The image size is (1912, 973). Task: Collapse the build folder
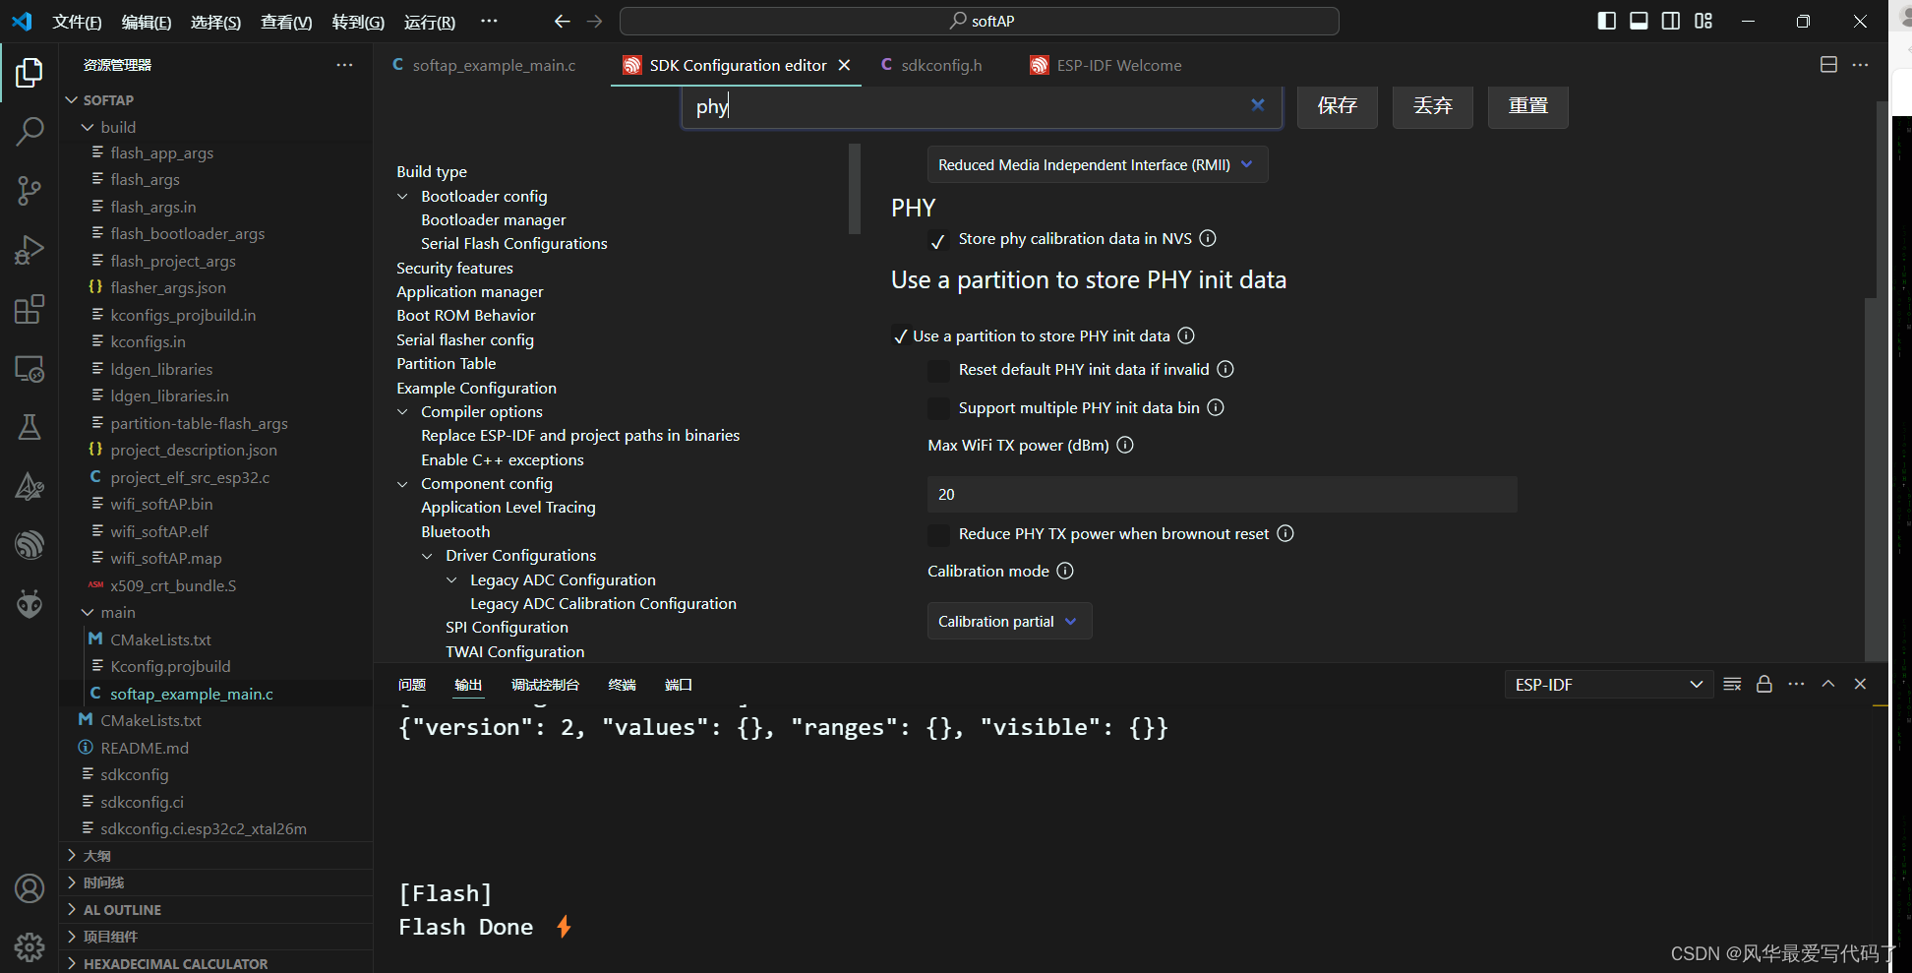click(88, 127)
